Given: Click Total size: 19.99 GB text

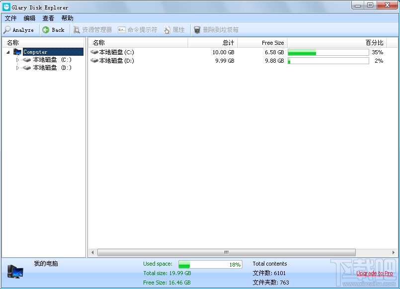Looking at the screenshot, I should (167, 273).
